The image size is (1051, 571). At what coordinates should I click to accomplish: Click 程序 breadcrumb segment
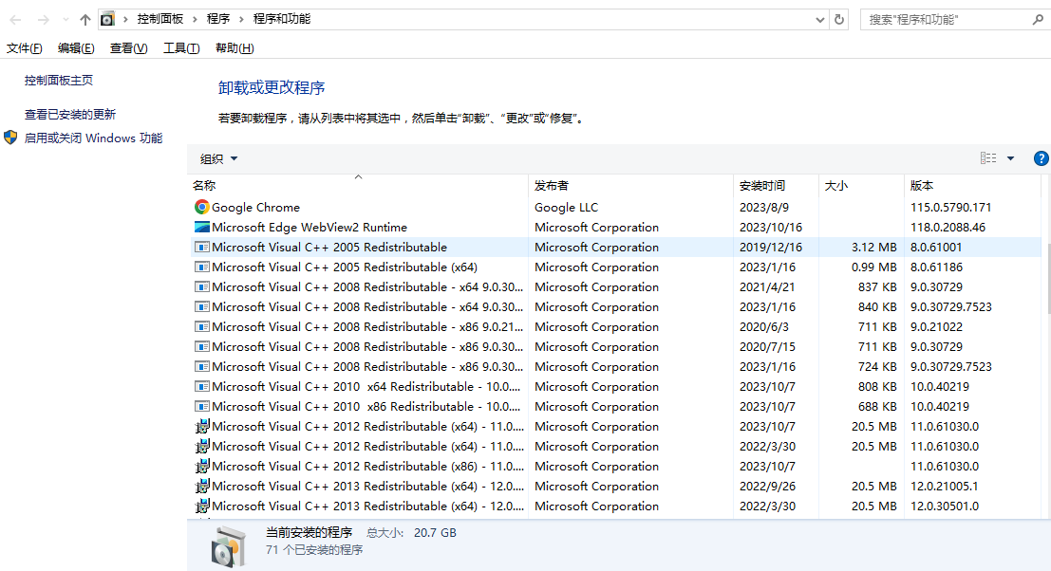coord(217,19)
